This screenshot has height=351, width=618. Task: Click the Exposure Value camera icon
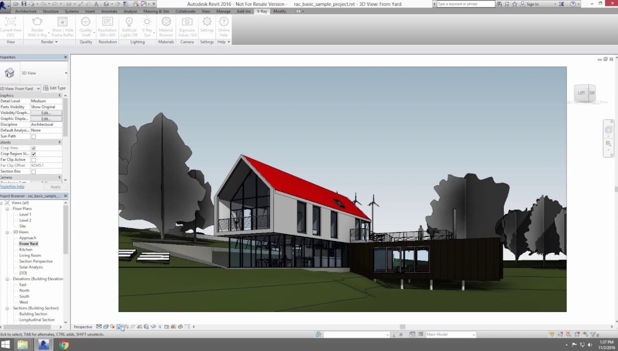coord(187,21)
